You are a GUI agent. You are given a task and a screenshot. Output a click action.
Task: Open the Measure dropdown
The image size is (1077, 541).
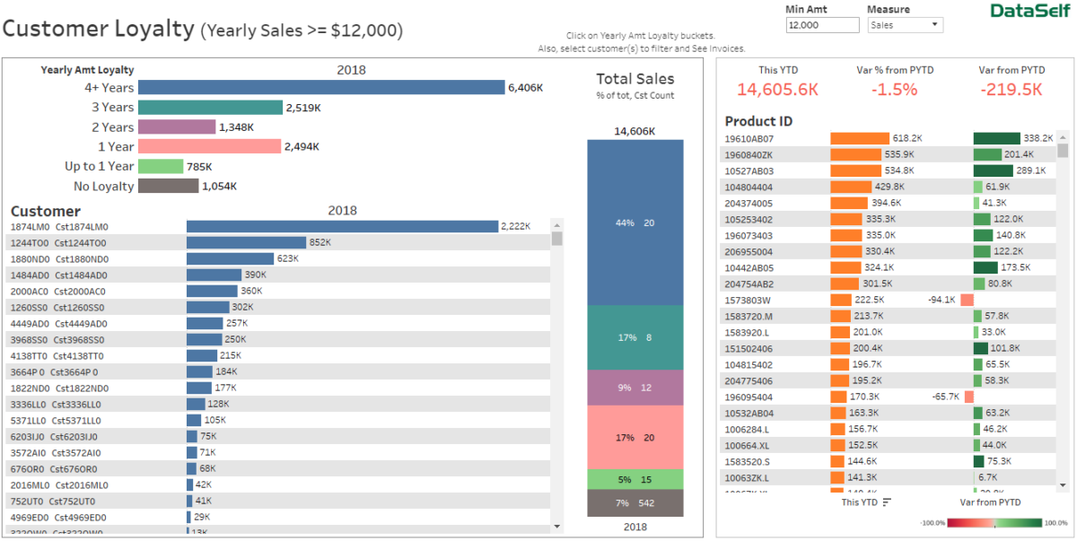pyautogui.click(x=933, y=24)
